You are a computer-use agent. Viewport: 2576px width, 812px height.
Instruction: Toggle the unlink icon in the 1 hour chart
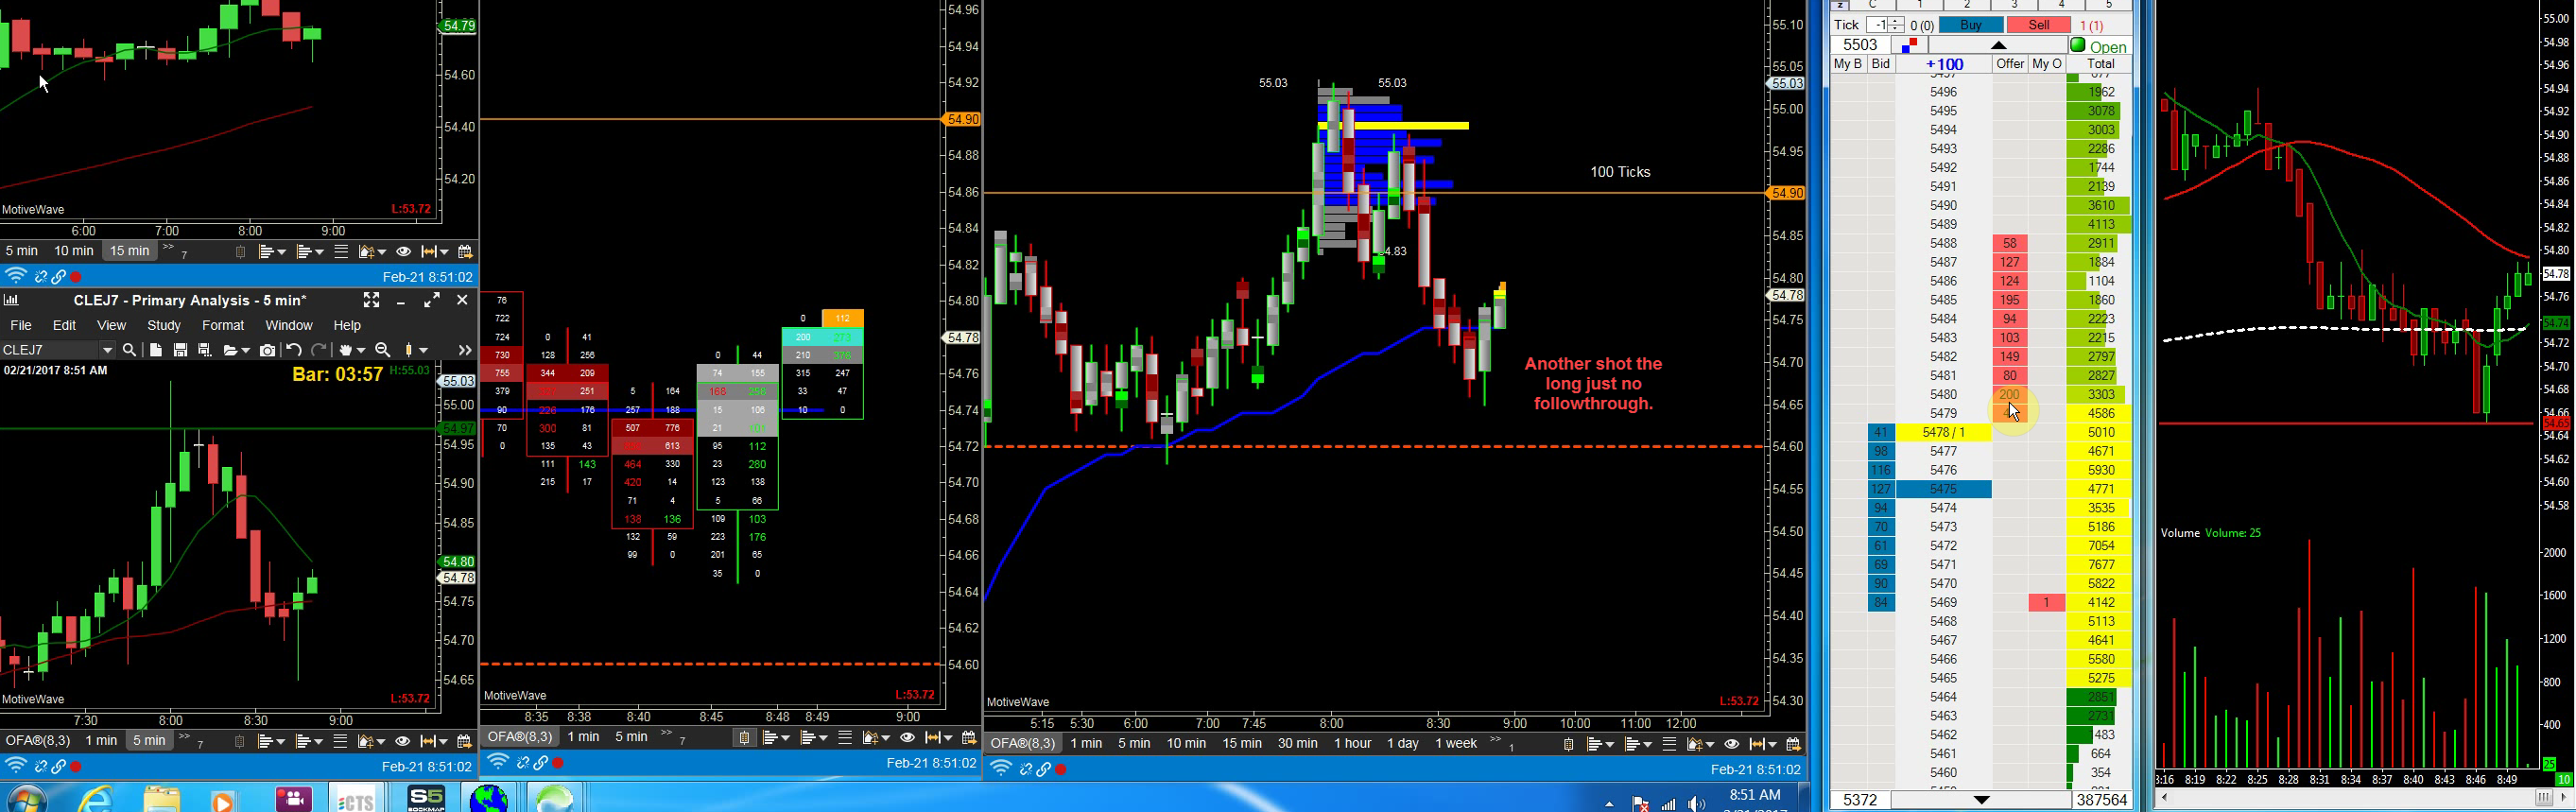pos(1025,770)
